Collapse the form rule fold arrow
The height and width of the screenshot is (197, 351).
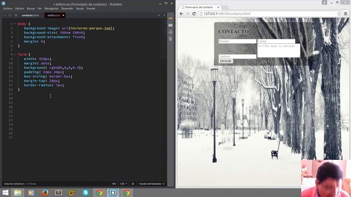point(15,55)
